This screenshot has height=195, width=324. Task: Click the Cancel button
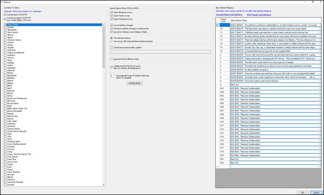coord(316,193)
